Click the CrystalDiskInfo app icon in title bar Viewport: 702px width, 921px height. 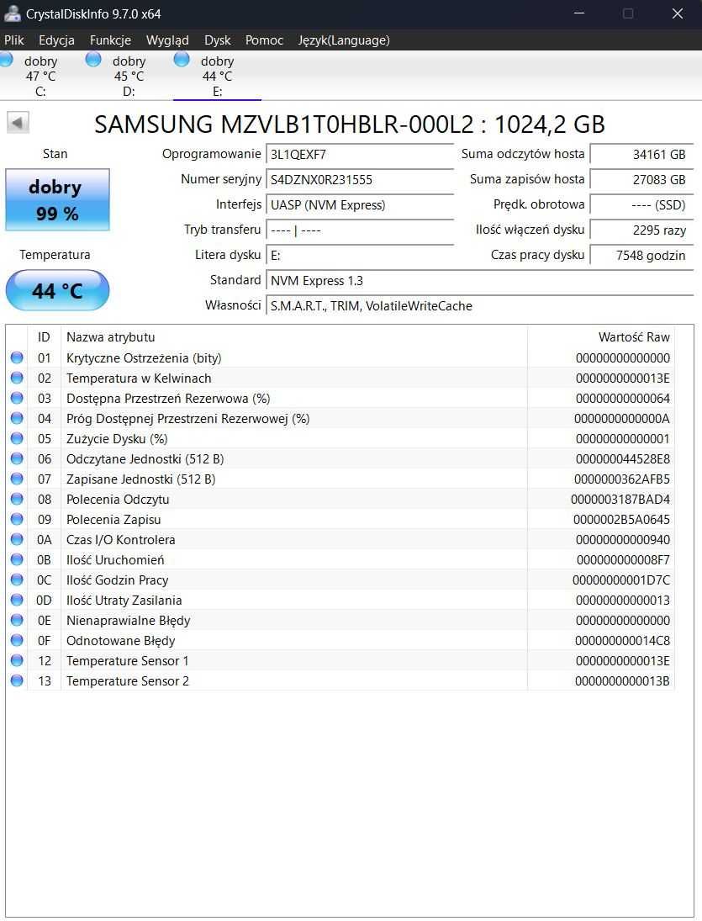pos(12,13)
